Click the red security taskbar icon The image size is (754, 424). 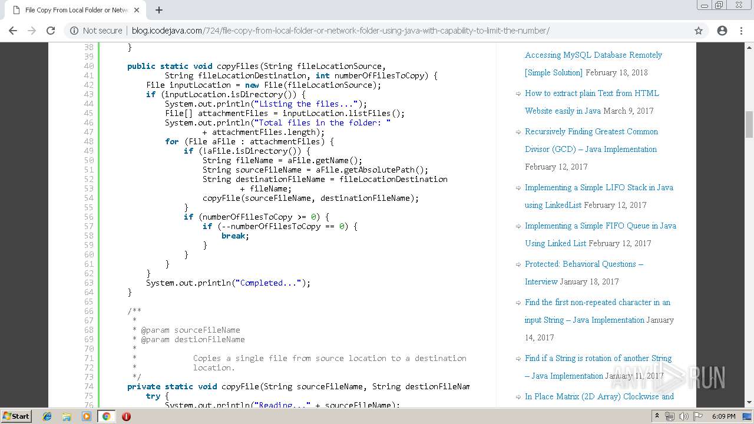point(126,416)
